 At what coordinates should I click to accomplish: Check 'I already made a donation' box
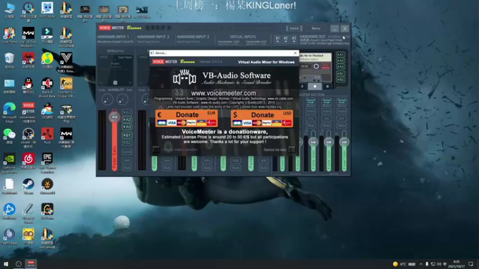[156, 149]
